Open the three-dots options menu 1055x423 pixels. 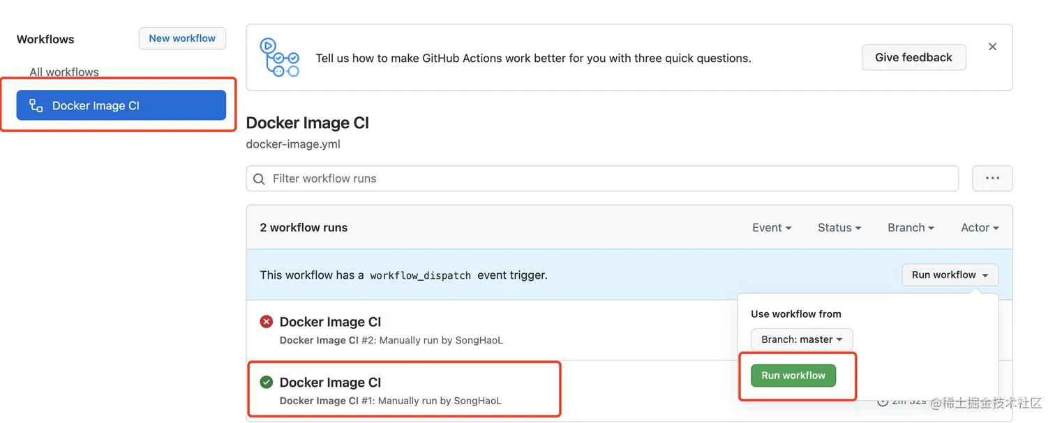pos(992,178)
